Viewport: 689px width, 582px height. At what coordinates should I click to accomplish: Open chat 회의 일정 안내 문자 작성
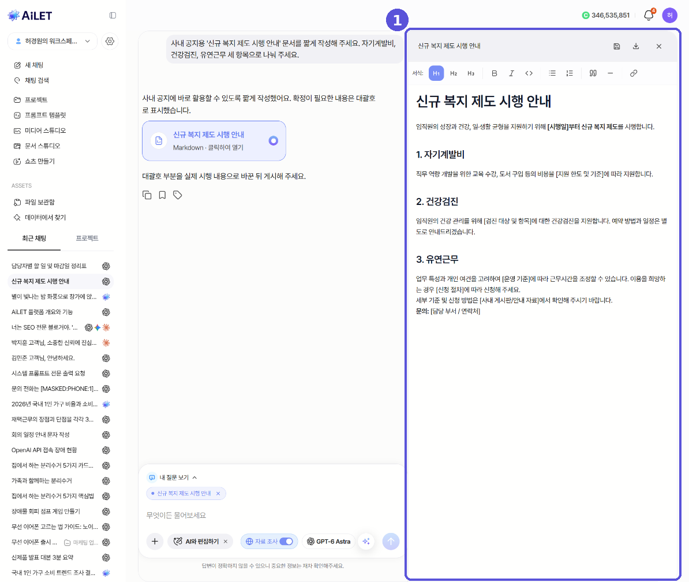[61, 435]
